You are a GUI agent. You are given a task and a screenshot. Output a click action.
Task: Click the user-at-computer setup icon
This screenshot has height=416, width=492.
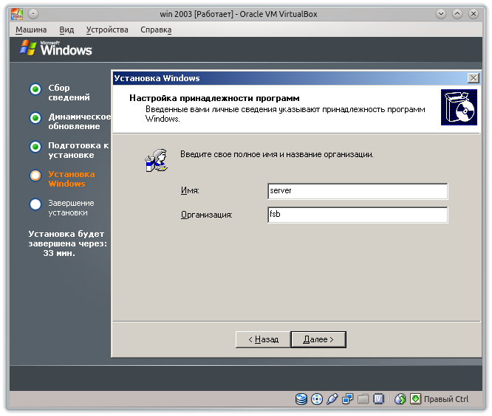[x=157, y=160]
